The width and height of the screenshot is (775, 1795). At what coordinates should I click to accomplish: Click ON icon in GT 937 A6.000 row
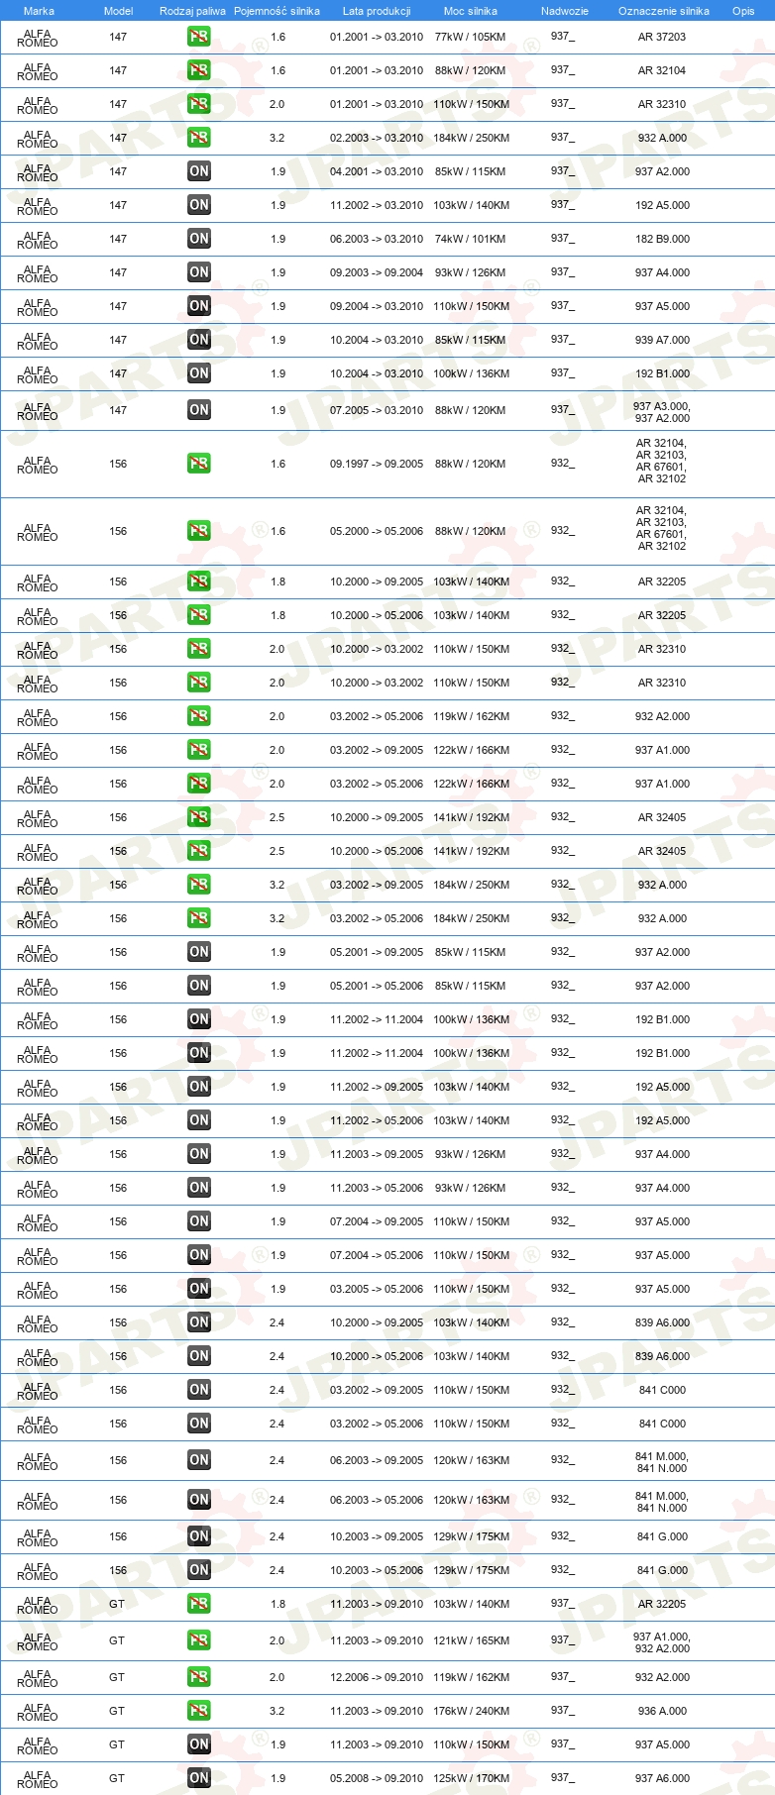click(x=199, y=1778)
